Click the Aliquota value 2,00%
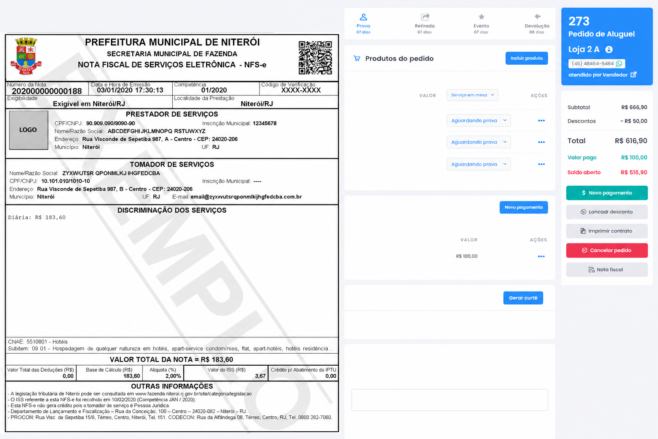The height and width of the screenshot is (439, 658). click(173, 376)
